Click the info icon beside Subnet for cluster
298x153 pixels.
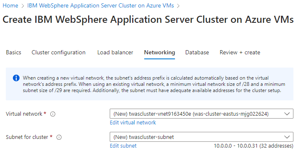pos(59,137)
